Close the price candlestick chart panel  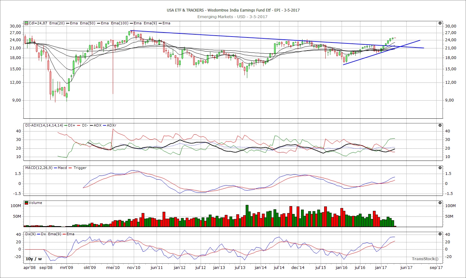coord(440,23)
